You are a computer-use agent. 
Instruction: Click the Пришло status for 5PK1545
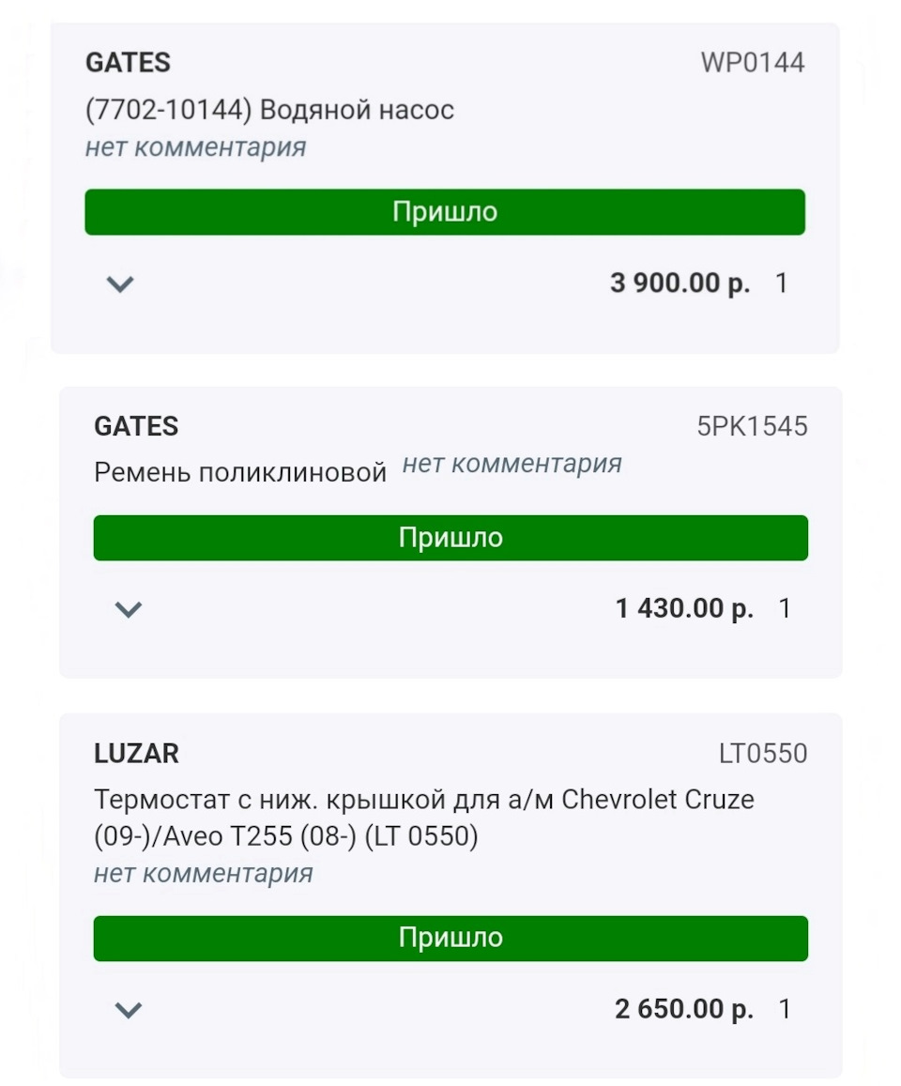click(x=450, y=538)
